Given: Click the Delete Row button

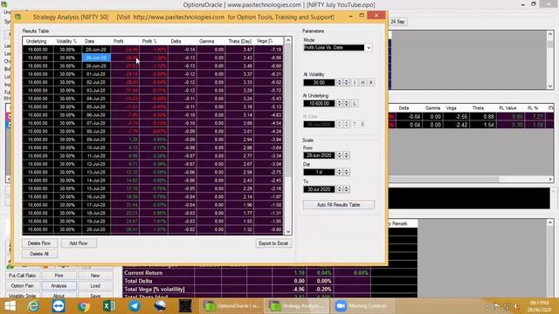Looking at the screenshot, I should click(x=38, y=243).
